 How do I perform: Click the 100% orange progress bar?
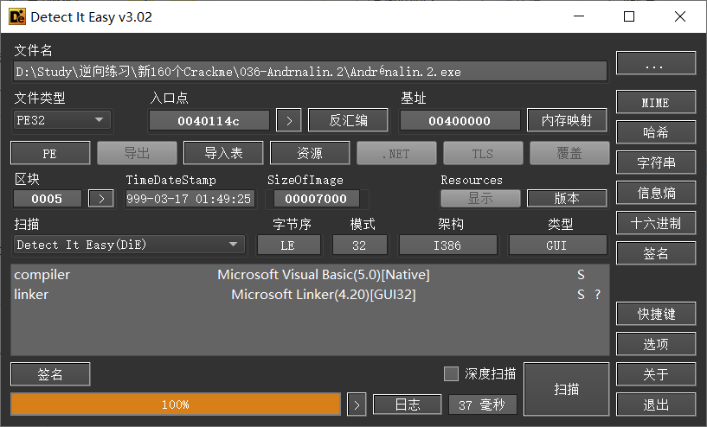[x=176, y=405]
